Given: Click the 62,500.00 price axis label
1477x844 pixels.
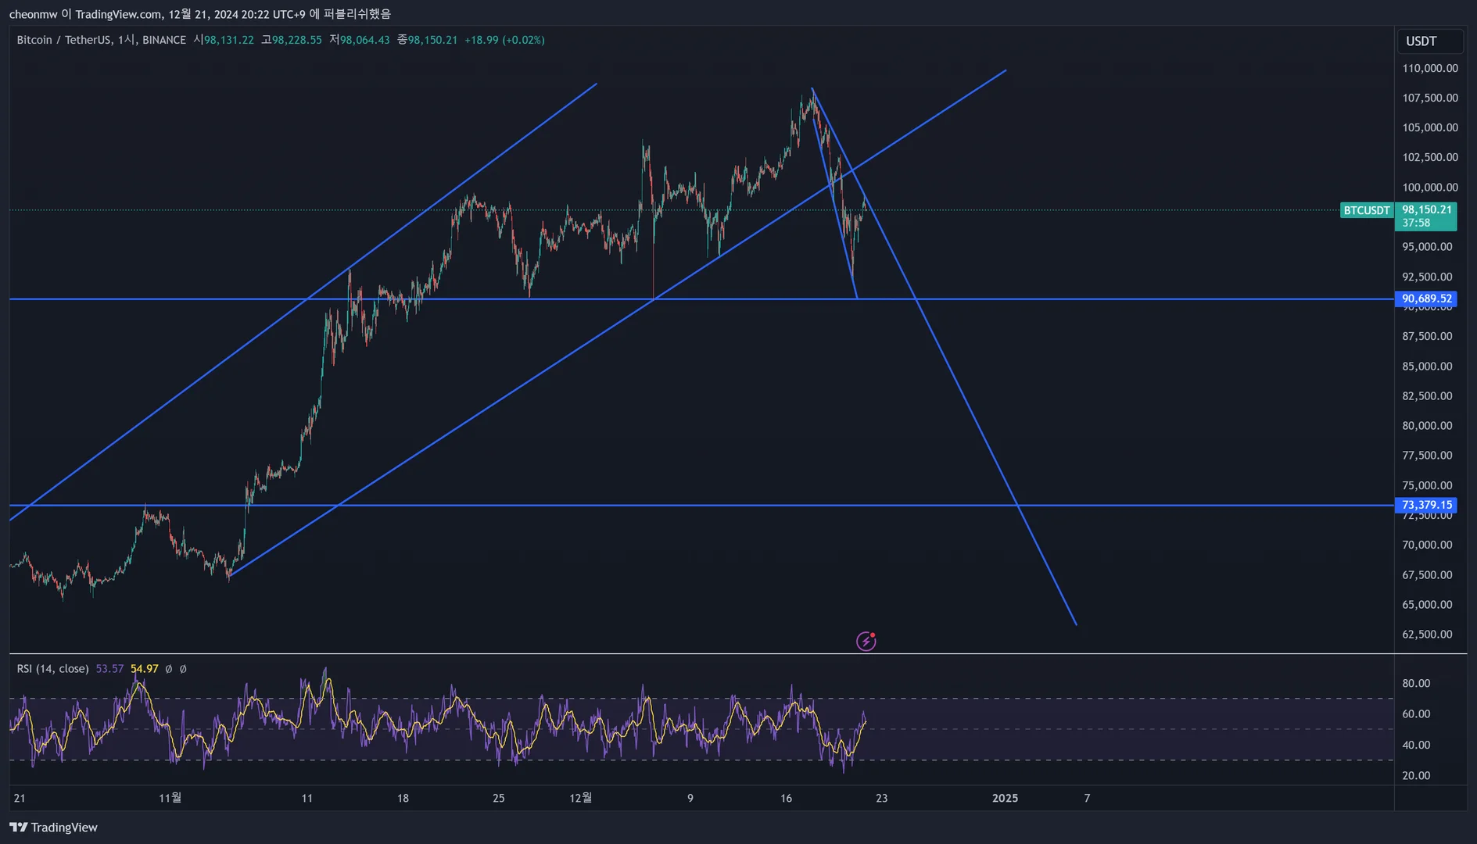Looking at the screenshot, I should click(1427, 634).
